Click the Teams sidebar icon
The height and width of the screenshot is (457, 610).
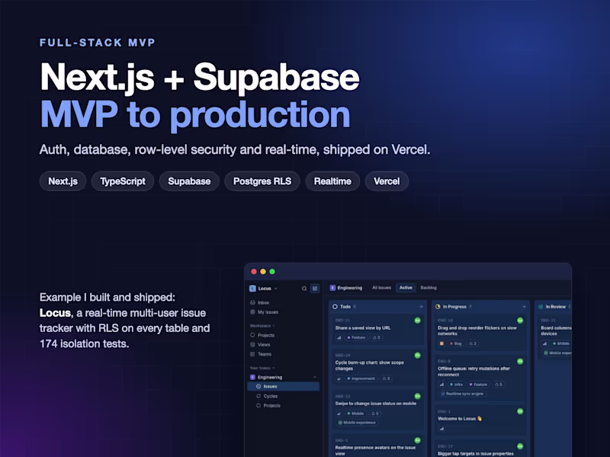pyautogui.click(x=252, y=353)
